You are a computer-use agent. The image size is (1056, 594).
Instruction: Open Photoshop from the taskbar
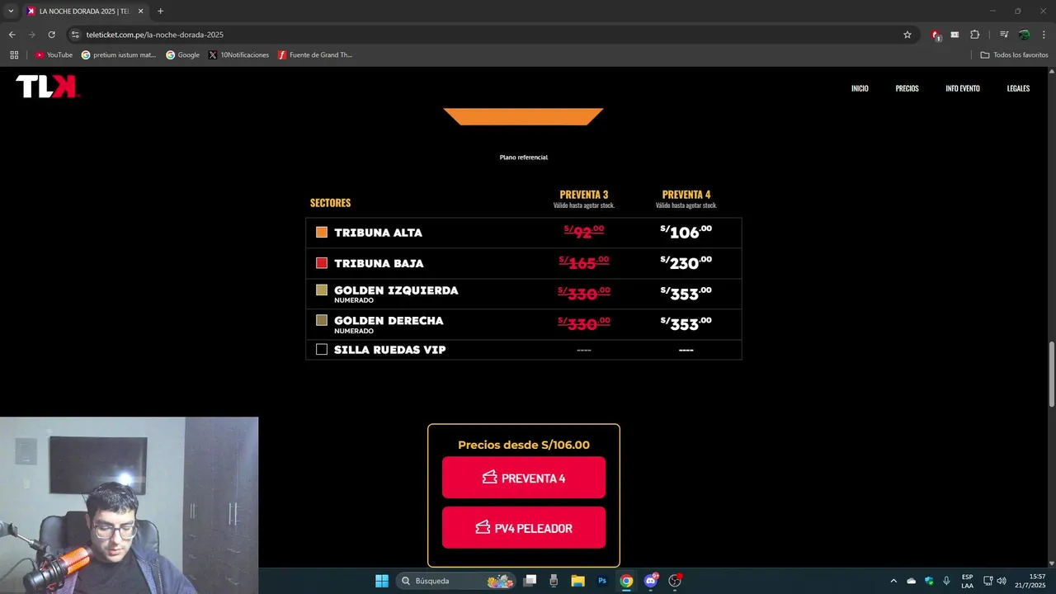[602, 581]
